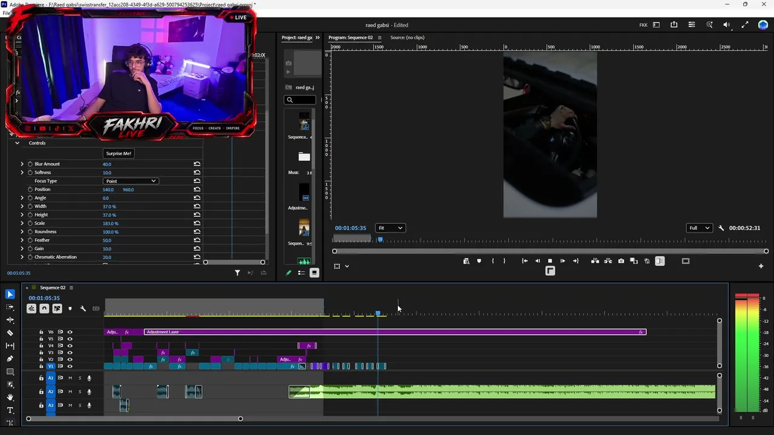774x435 pixels.
Task: Mute audio track A1
Action: 70,378
